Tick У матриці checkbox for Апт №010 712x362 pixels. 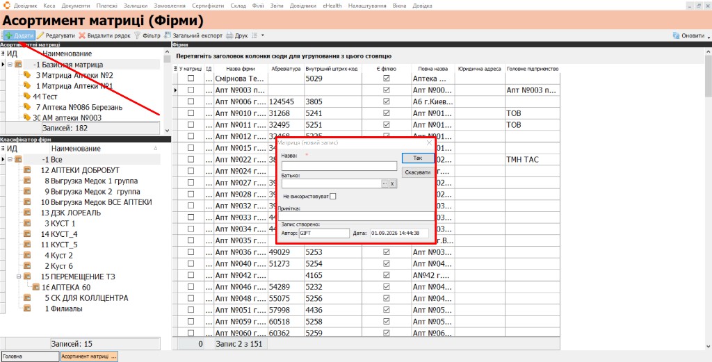(x=191, y=113)
